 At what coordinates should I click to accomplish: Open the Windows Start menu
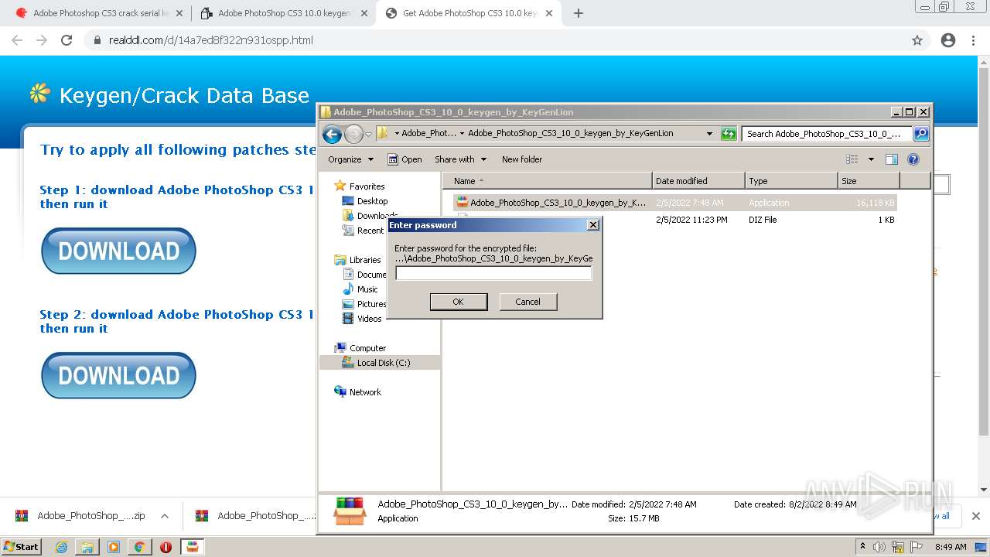point(22,547)
